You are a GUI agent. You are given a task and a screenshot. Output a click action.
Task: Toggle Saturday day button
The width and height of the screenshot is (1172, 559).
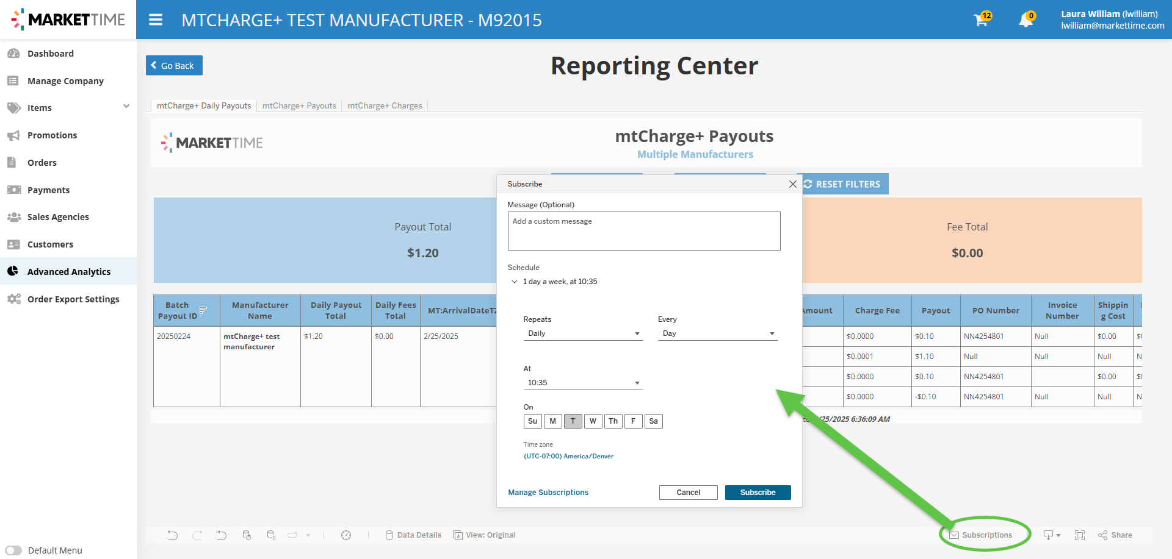tap(653, 421)
